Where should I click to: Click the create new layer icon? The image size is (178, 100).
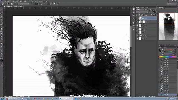click(152, 96)
